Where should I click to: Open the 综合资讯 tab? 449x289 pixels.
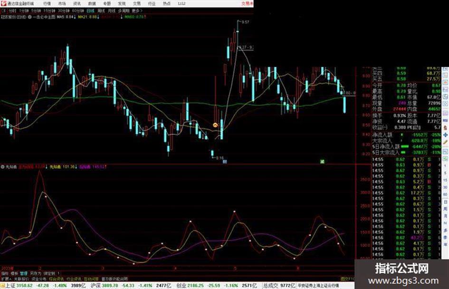coord(57,279)
